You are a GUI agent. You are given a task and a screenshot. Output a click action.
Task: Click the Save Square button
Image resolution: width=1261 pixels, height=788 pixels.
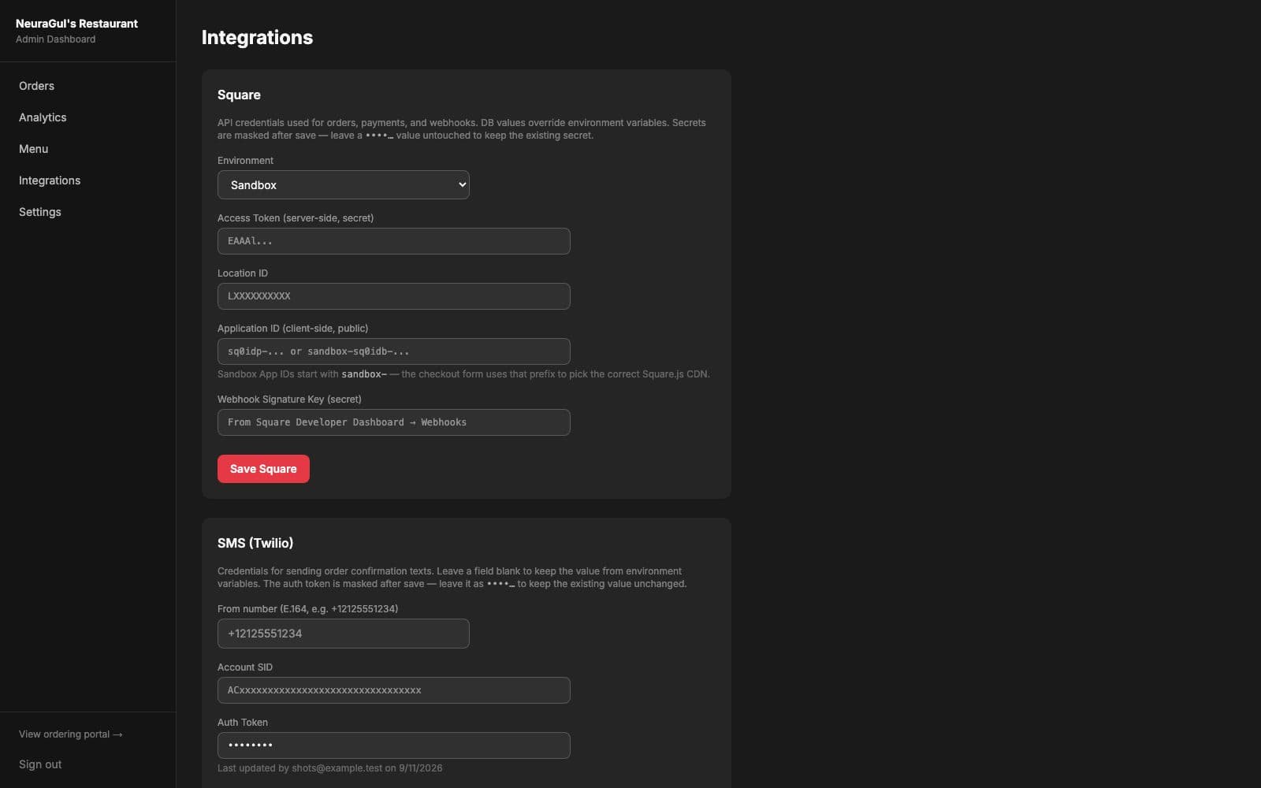pos(263,469)
